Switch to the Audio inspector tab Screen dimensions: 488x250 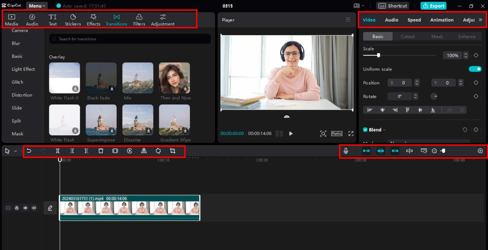pyautogui.click(x=391, y=20)
